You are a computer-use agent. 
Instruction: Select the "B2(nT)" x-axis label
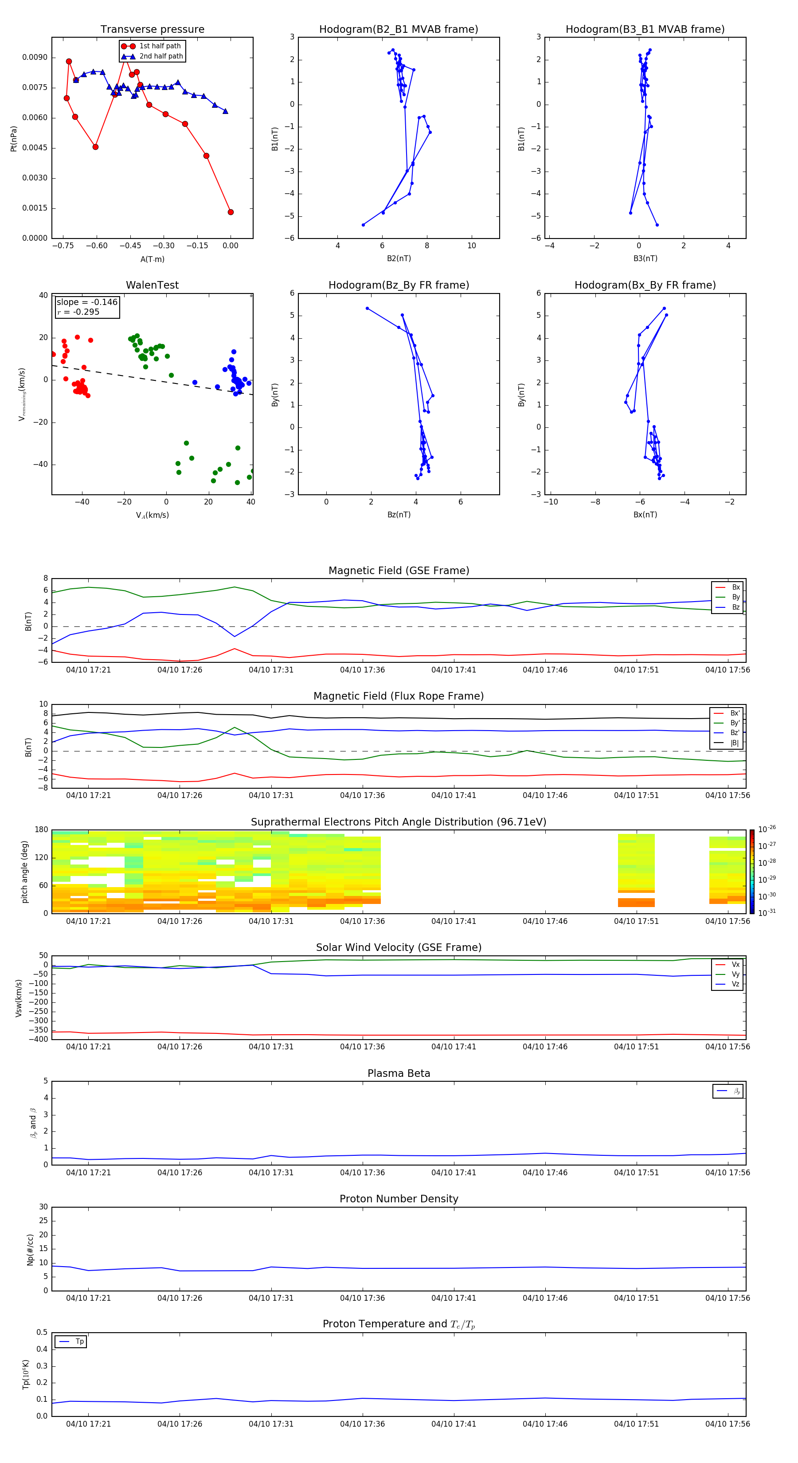(x=399, y=258)
